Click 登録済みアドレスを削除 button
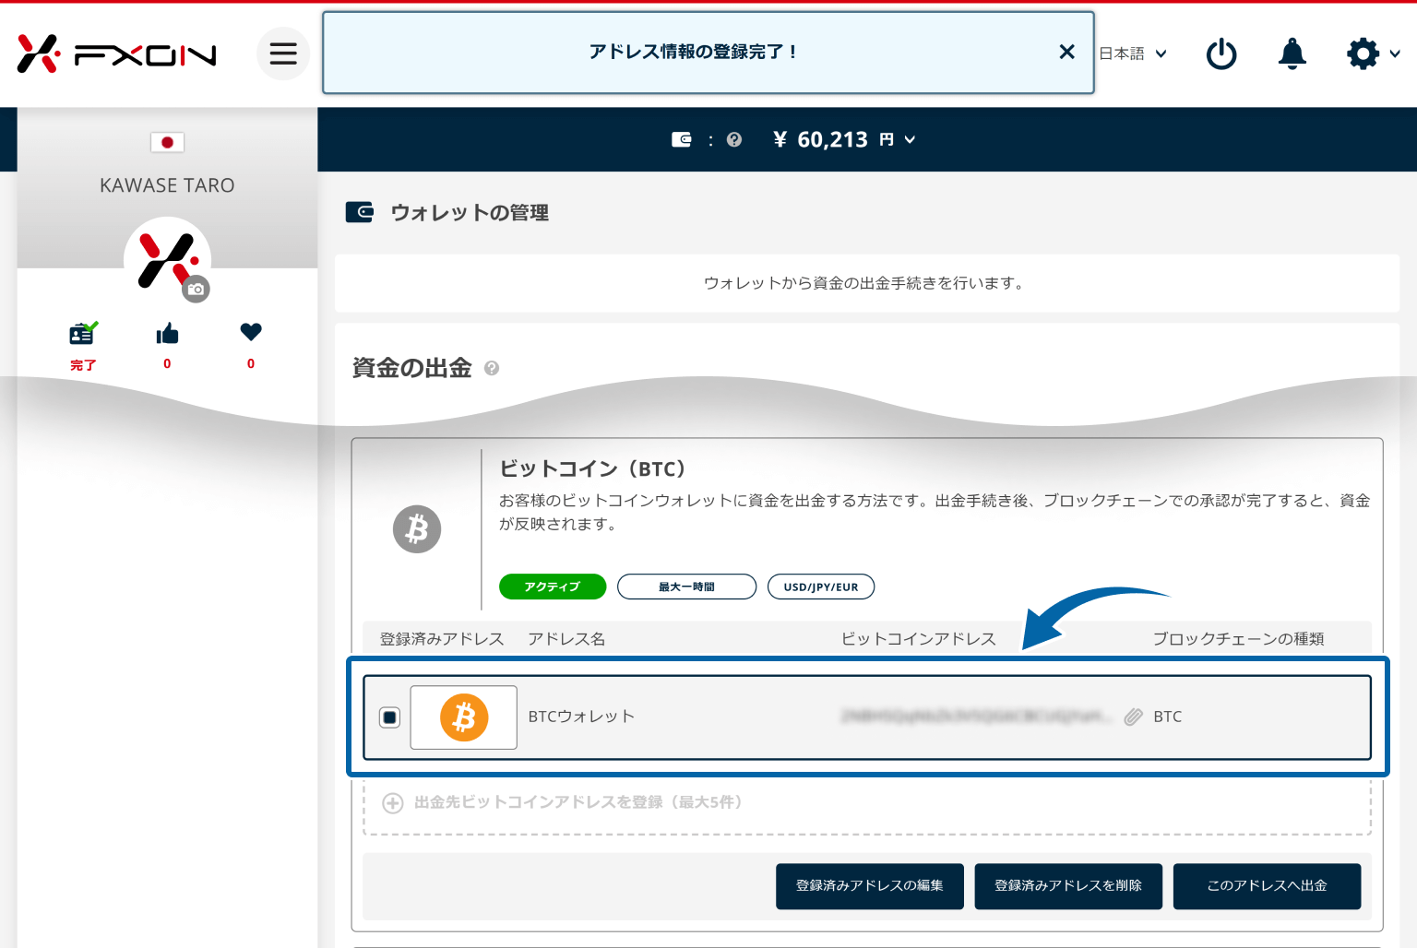 [x=1067, y=886]
